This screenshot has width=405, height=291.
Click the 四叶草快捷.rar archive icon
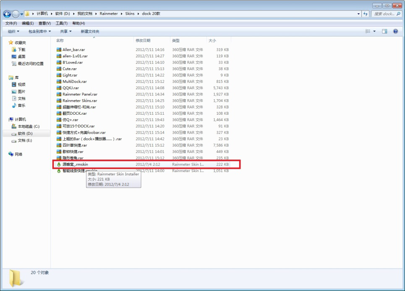point(59,145)
